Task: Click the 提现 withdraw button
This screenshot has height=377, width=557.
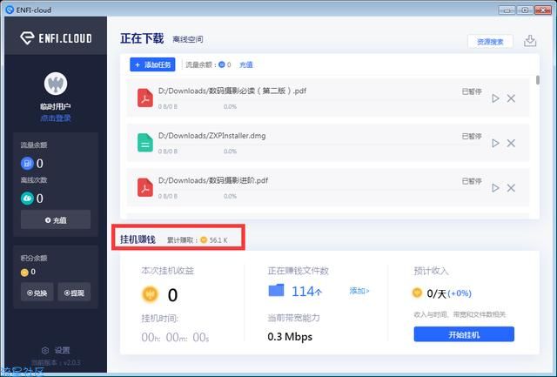Action: click(74, 293)
